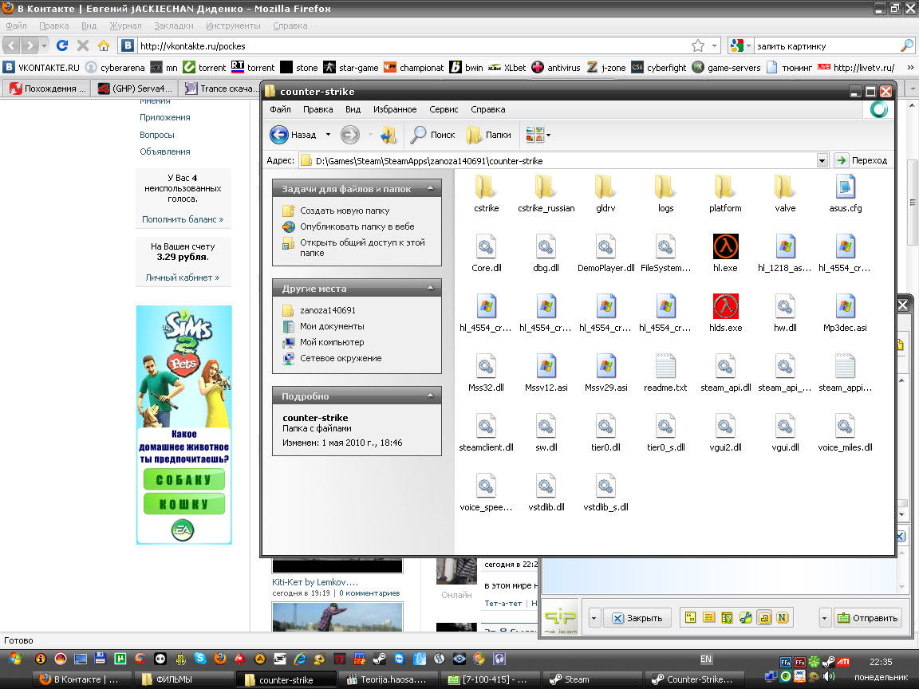The image size is (919, 689).
Task: Switch to Steam window in taskbar
Action: coord(592,679)
